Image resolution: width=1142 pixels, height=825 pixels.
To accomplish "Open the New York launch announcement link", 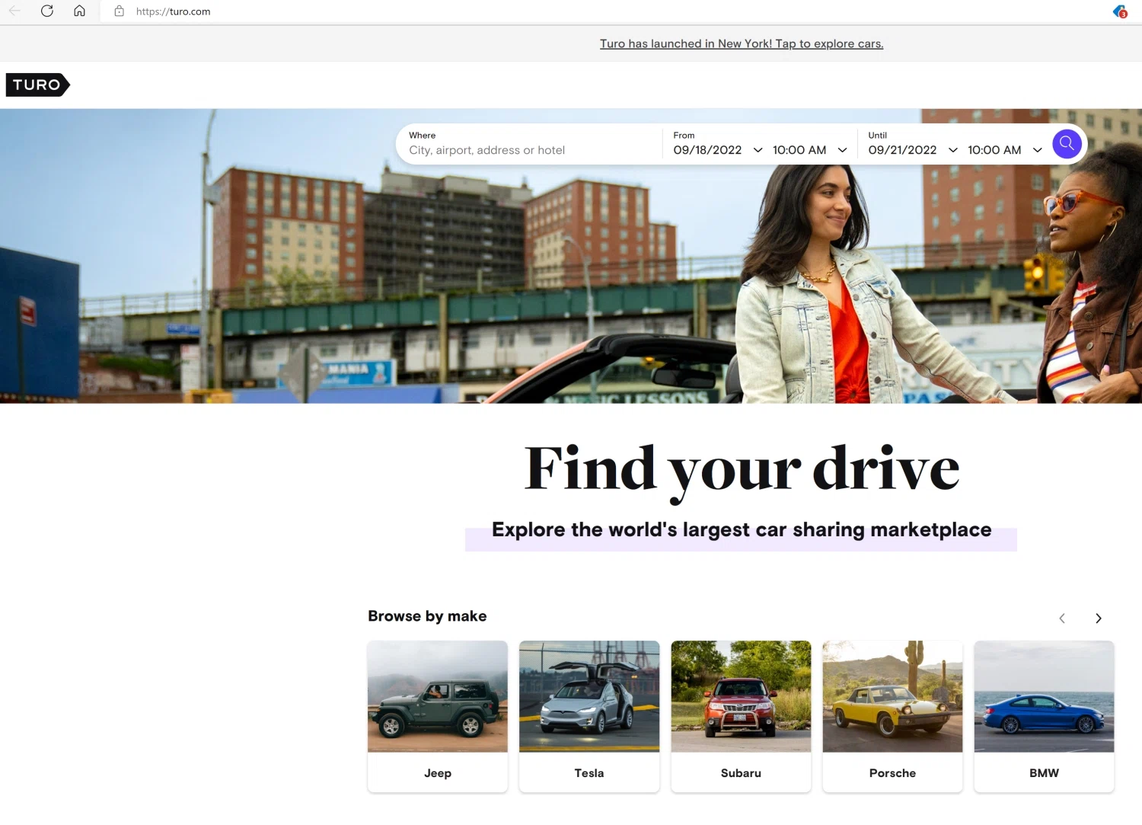I will 742,44.
